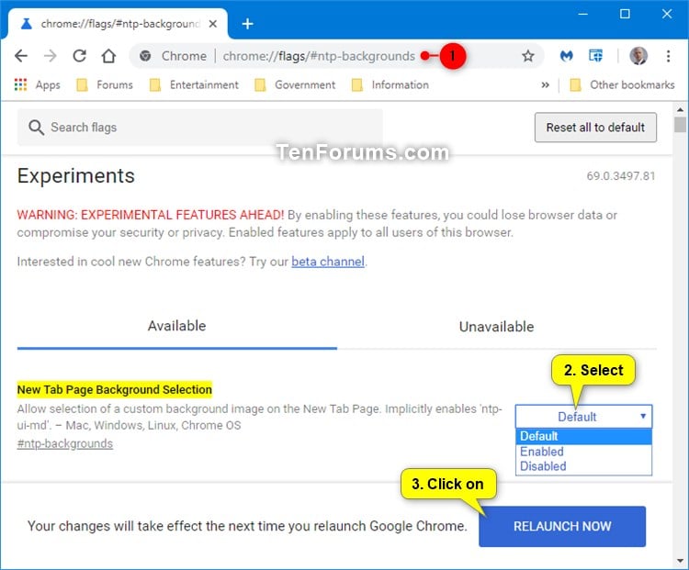Open the Government bookmark folder
Screen dimensions: 689x570
click(295, 84)
